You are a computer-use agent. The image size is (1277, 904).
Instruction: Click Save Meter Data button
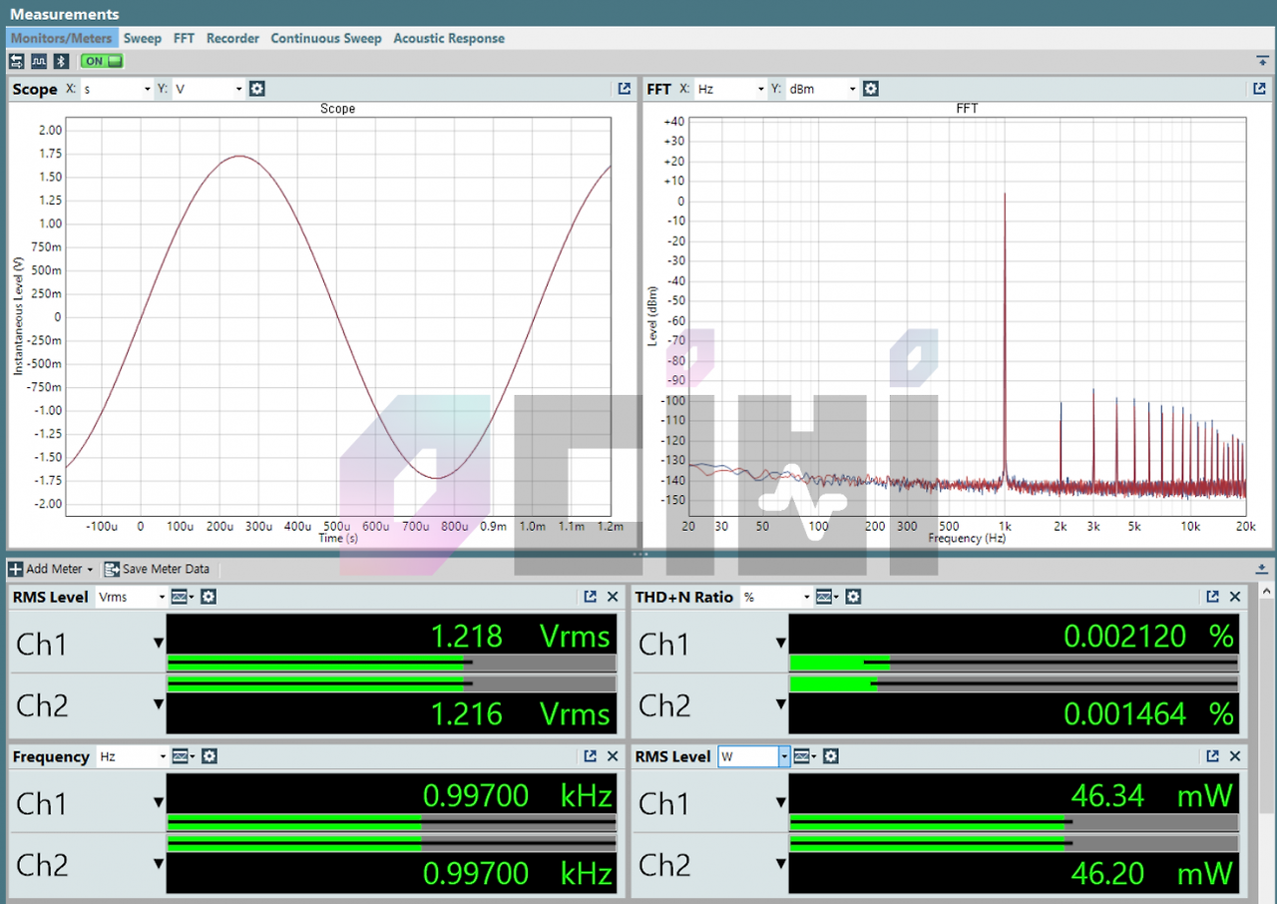coord(157,569)
